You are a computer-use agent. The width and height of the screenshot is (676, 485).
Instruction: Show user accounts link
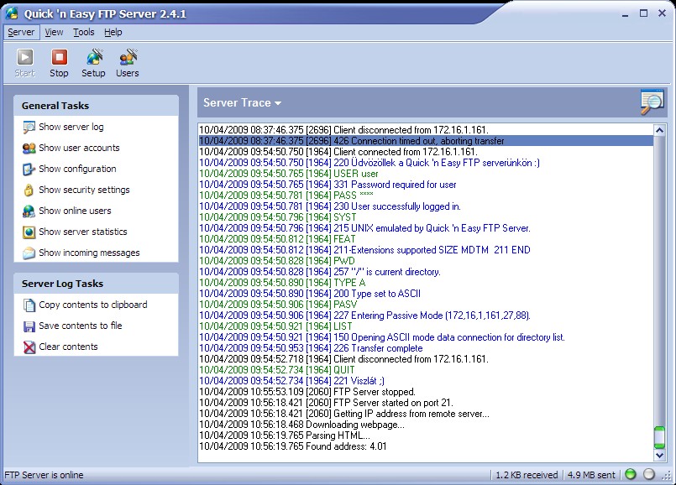(x=79, y=148)
